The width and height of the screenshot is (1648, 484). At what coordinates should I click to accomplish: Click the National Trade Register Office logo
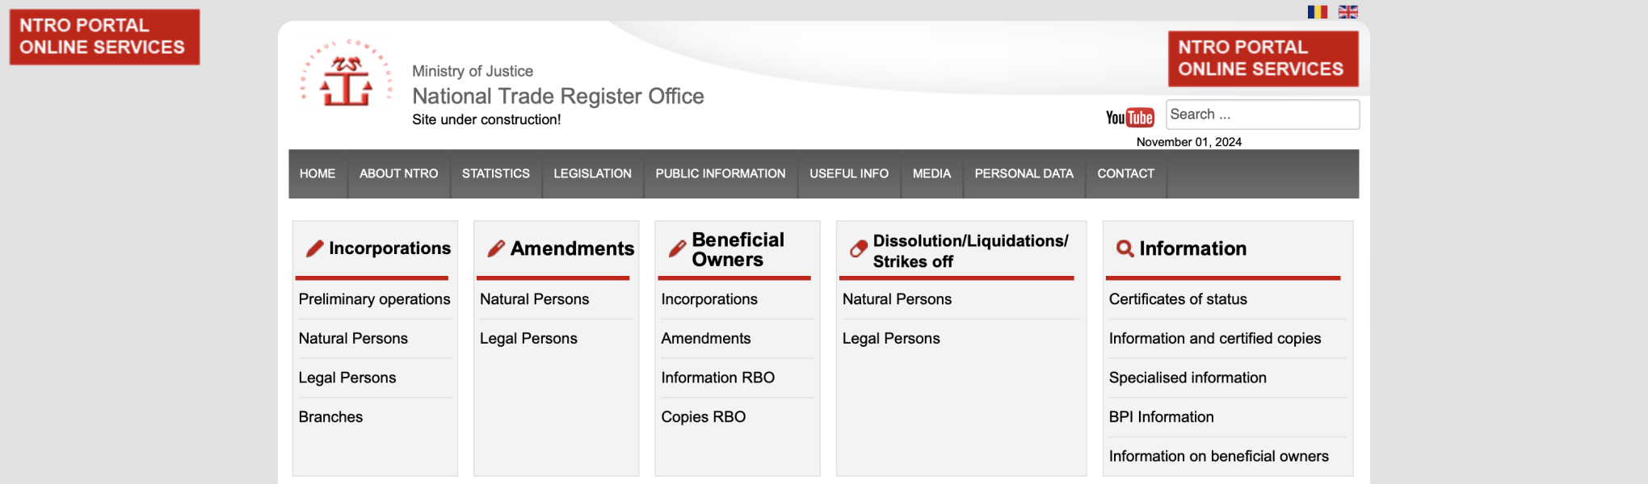pos(347,76)
